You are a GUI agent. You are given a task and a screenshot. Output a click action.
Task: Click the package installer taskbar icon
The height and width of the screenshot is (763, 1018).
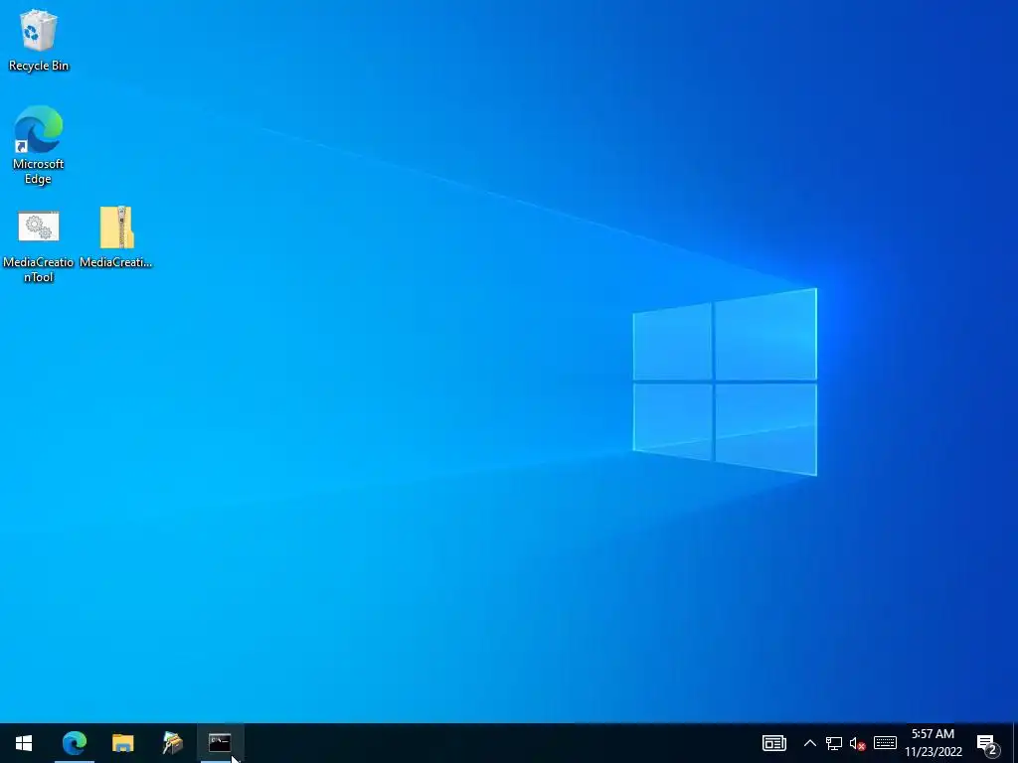(x=172, y=743)
